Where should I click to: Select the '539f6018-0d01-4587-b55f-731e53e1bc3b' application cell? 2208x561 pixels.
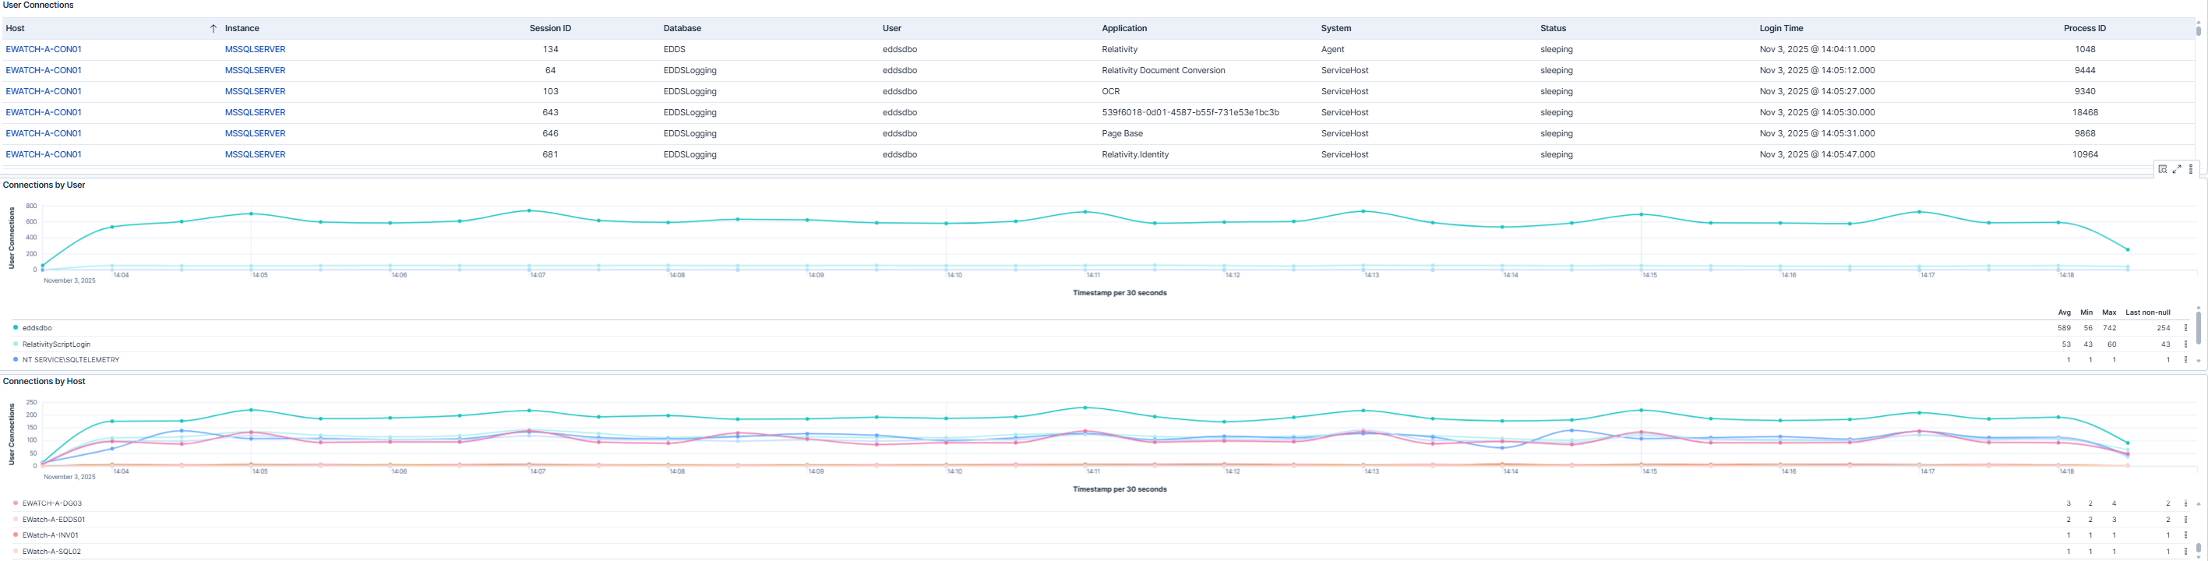(1190, 112)
